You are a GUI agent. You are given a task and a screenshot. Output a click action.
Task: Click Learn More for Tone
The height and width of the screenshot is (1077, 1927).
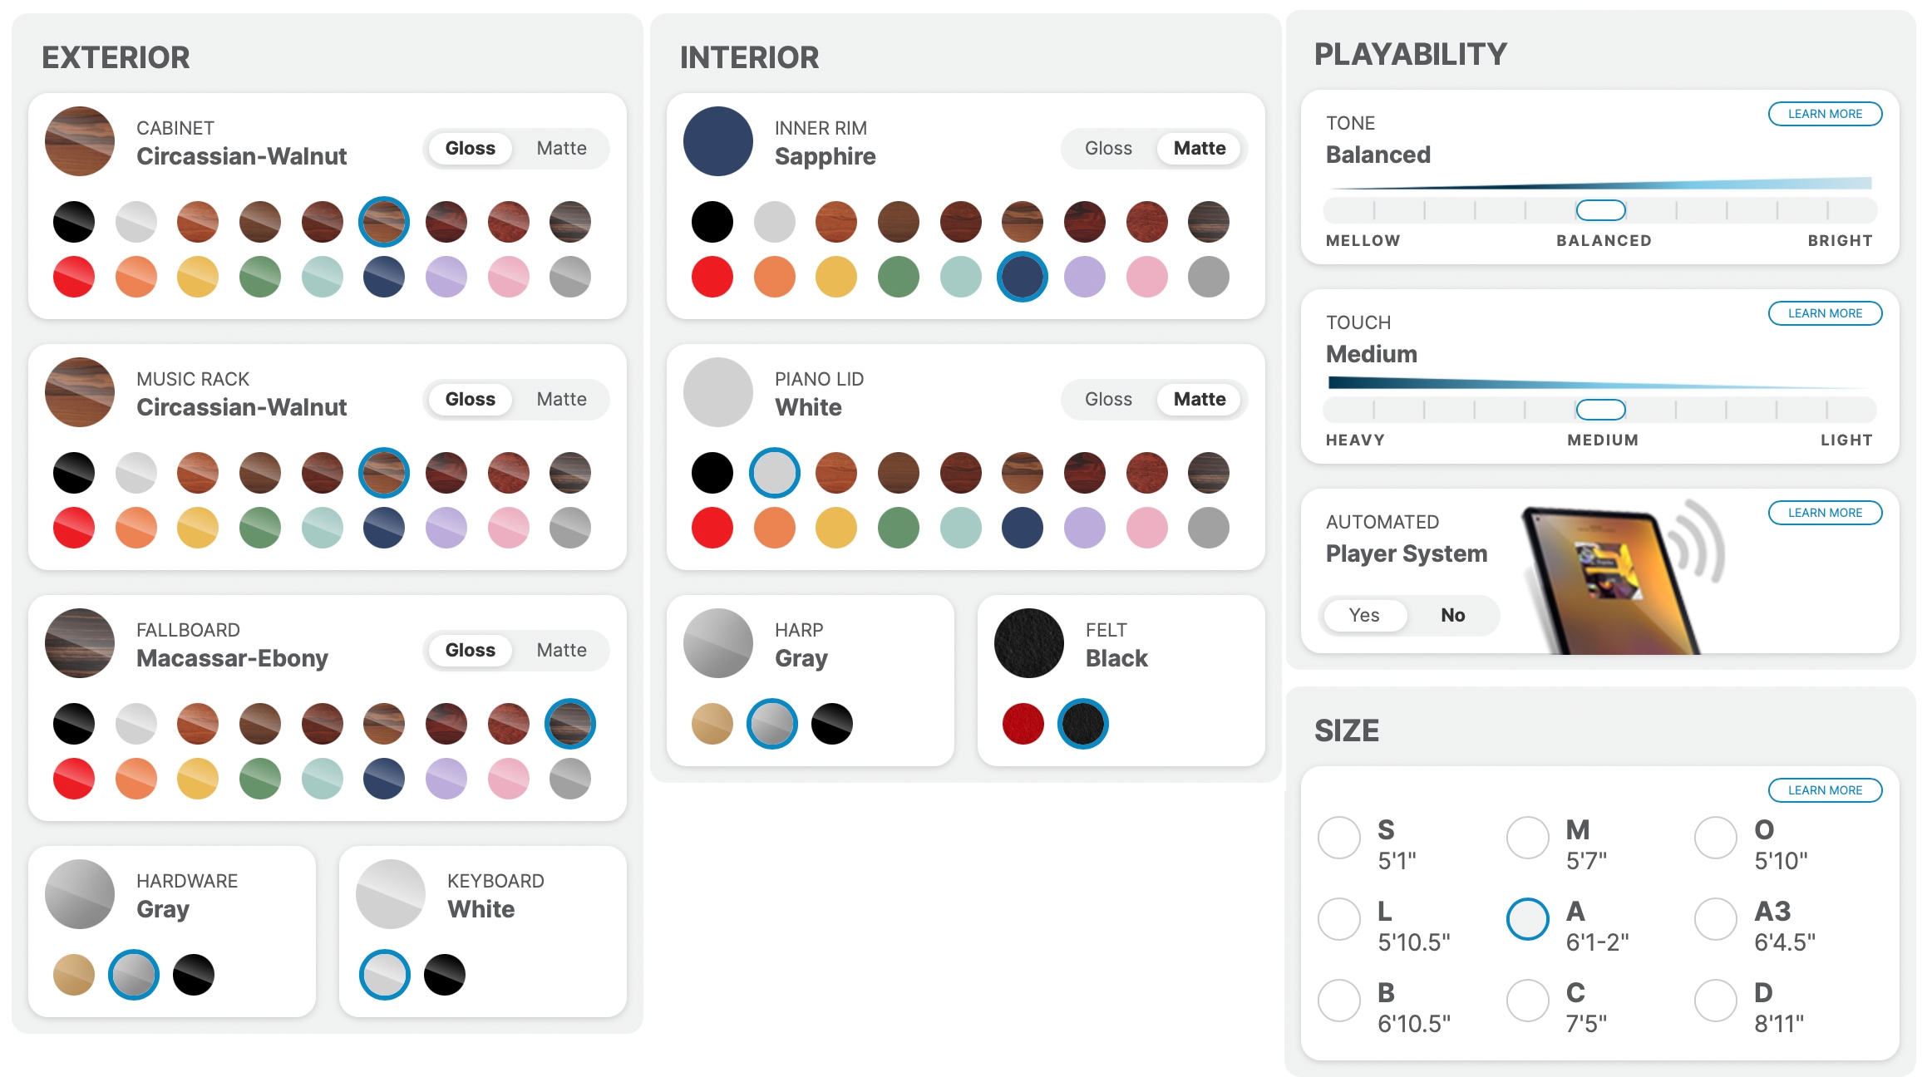pyautogui.click(x=1825, y=114)
